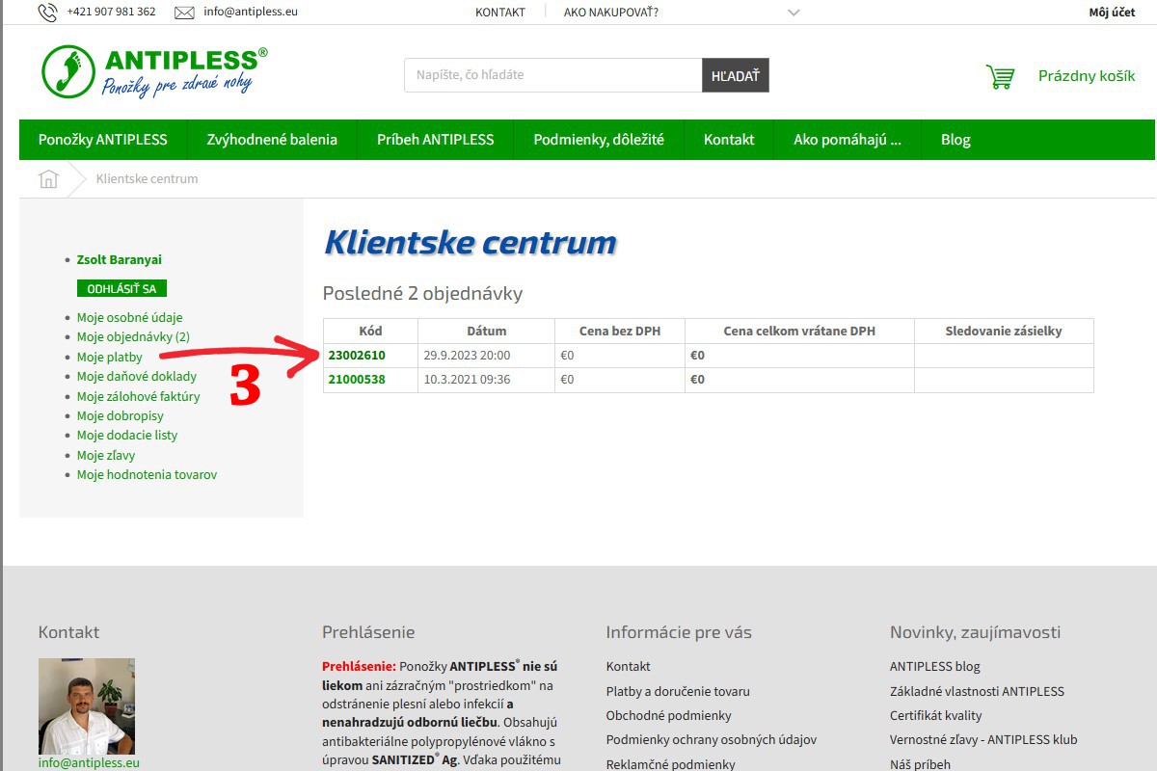1157x771 pixels.
Task: Click info@antipless.eu in the top bar
Action: 251,13
